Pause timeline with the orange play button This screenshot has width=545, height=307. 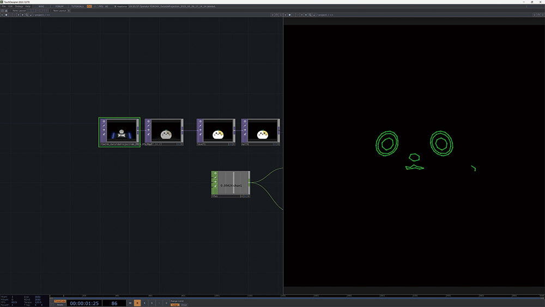137,303
